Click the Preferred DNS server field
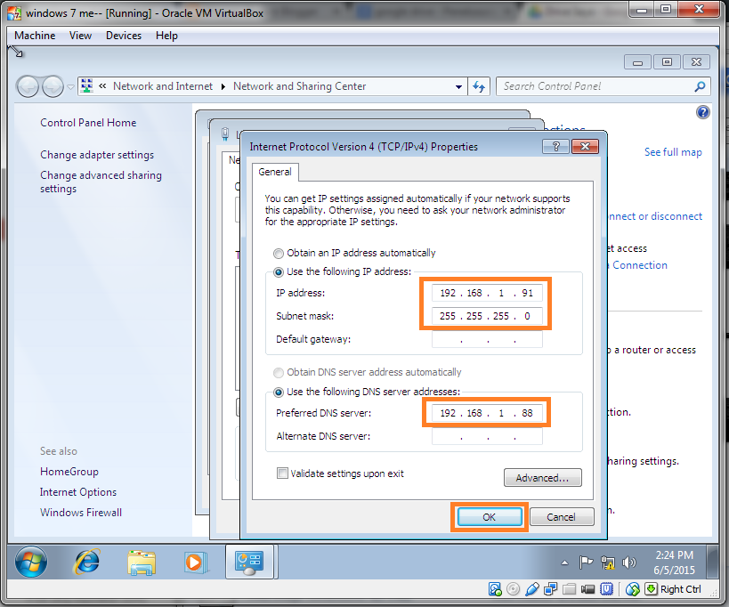This screenshot has width=729, height=607. click(487, 413)
